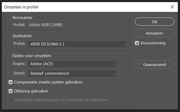Click the greyed Afbeelding samenvoegen checkbox

click(x=11, y=100)
